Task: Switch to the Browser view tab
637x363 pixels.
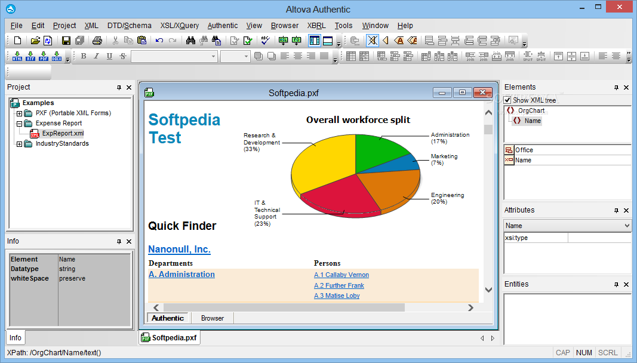Action: coord(213,318)
